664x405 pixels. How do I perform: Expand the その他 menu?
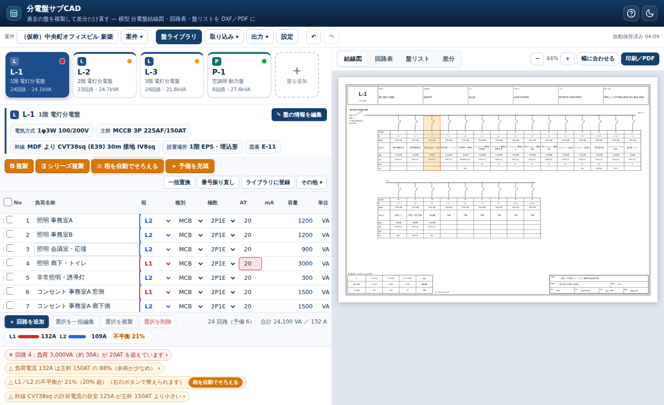tap(312, 182)
